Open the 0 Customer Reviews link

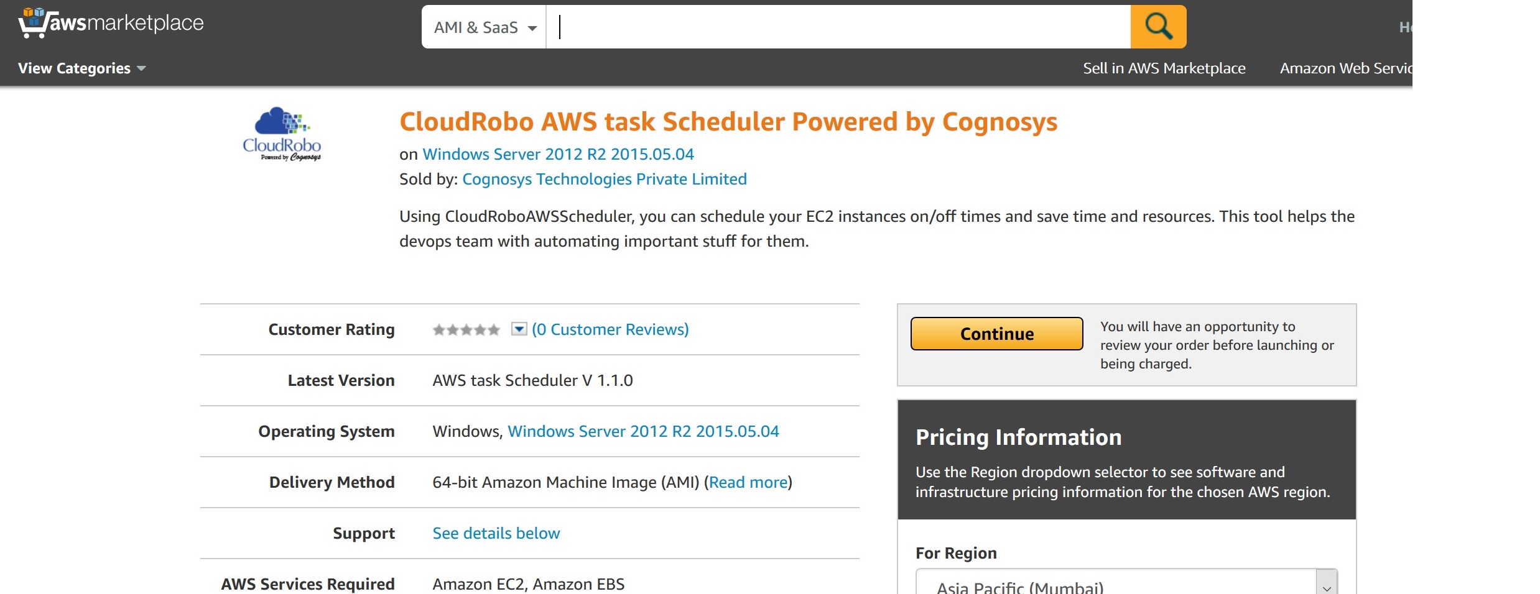(x=610, y=329)
